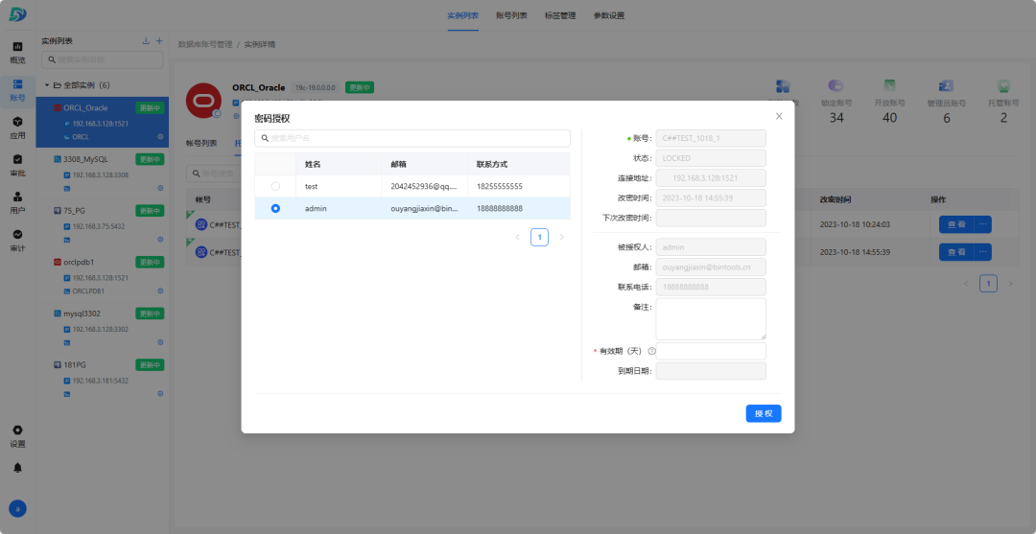Click the Oracle logo of ORCL_Oracle
Image resolution: width=1036 pixels, height=534 pixels.
203,101
